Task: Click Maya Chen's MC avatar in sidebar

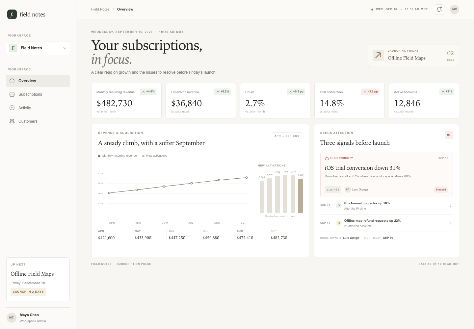Action: pyautogui.click(x=12, y=318)
